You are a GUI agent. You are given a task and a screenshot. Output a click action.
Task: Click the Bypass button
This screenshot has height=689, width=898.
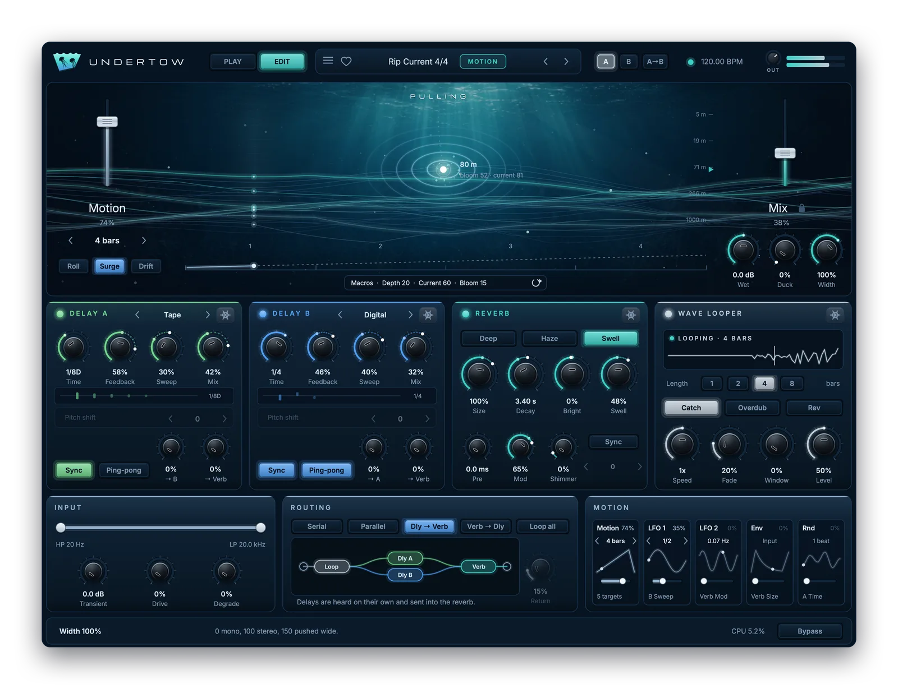click(809, 631)
